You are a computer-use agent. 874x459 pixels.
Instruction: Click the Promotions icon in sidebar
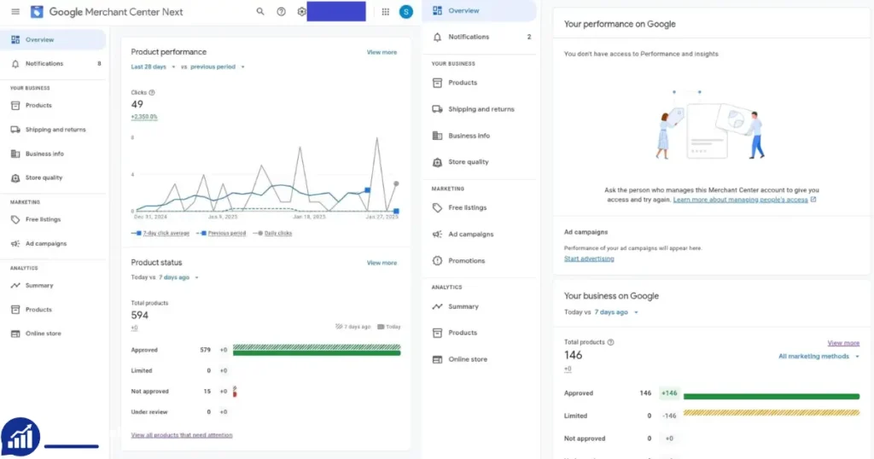[x=438, y=261]
